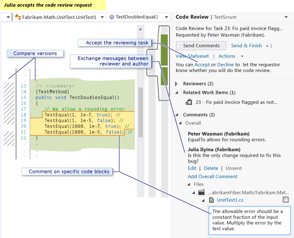Collapse the Related Work Items section
The height and width of the screenshot is (238, 294).
tap(176, 93)
